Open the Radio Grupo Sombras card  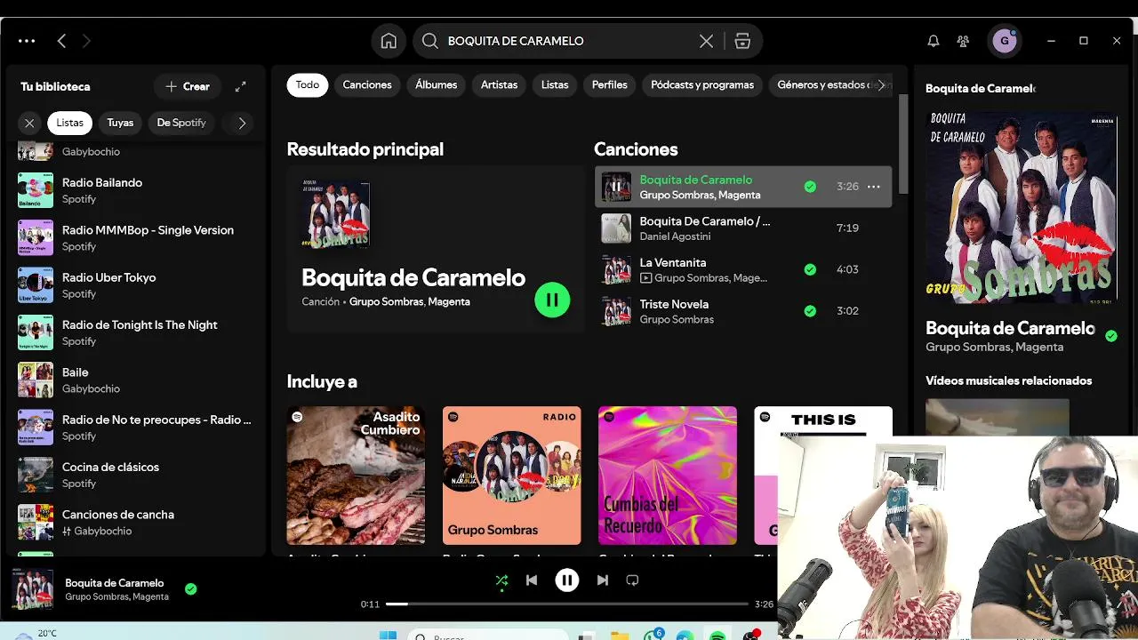[512, 476]
